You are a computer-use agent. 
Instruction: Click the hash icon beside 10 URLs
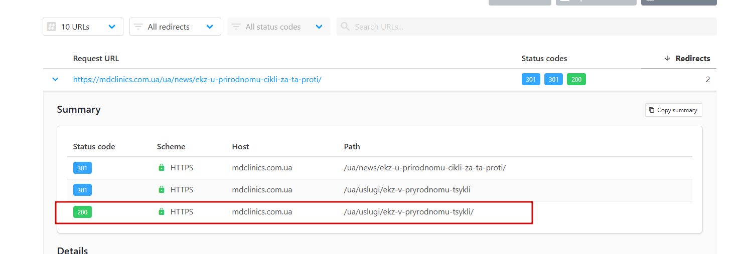[x=51, y=27]
